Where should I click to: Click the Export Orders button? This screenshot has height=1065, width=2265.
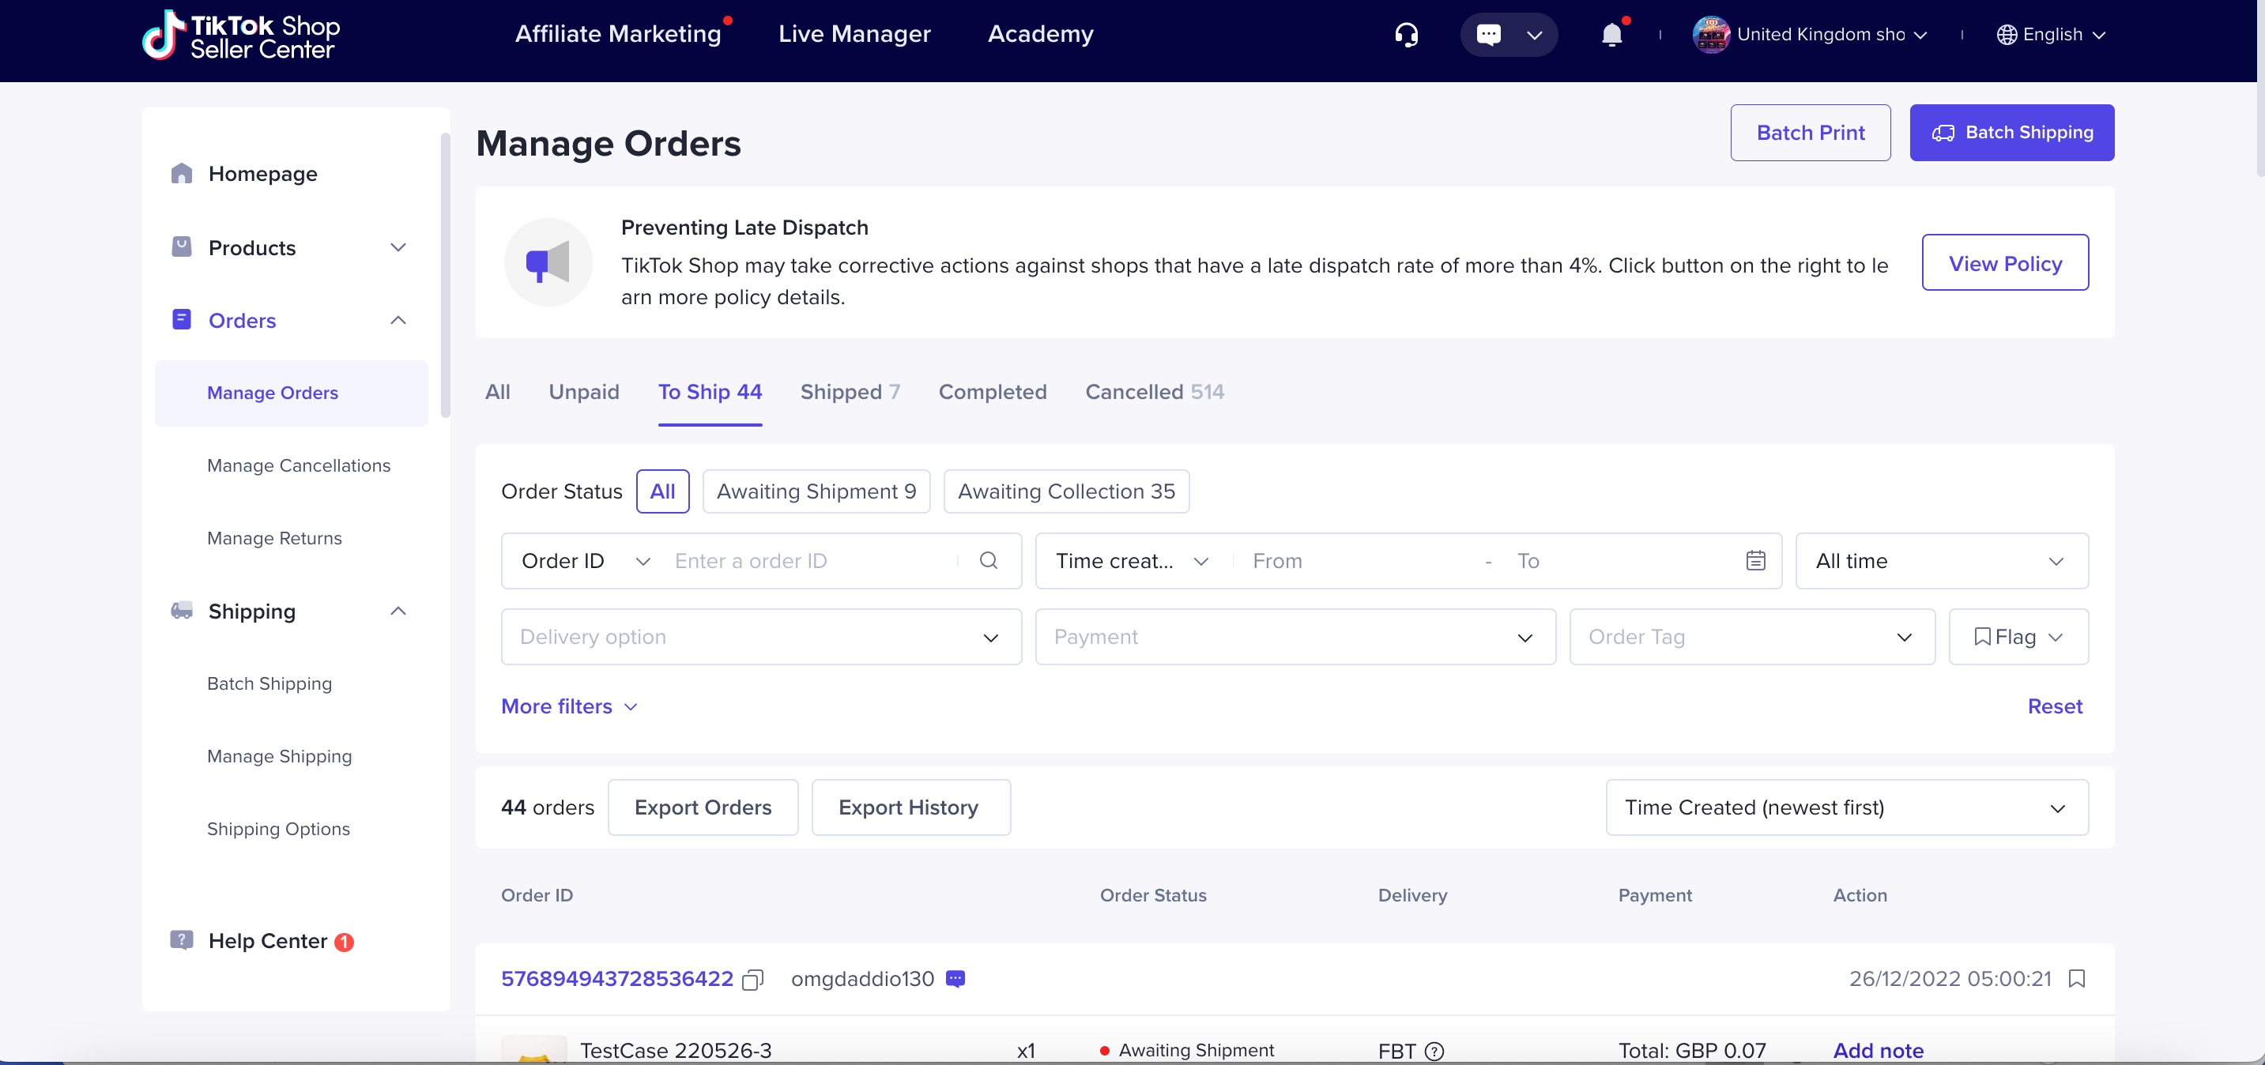pos(703,807)
